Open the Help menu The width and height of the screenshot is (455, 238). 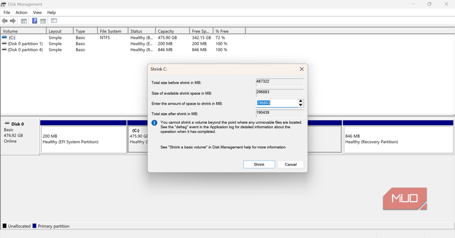51,12
